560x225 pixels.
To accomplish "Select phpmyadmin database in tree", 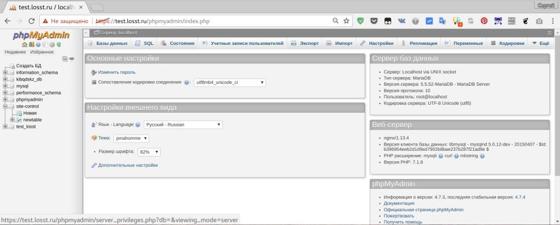I will [29, 100].
